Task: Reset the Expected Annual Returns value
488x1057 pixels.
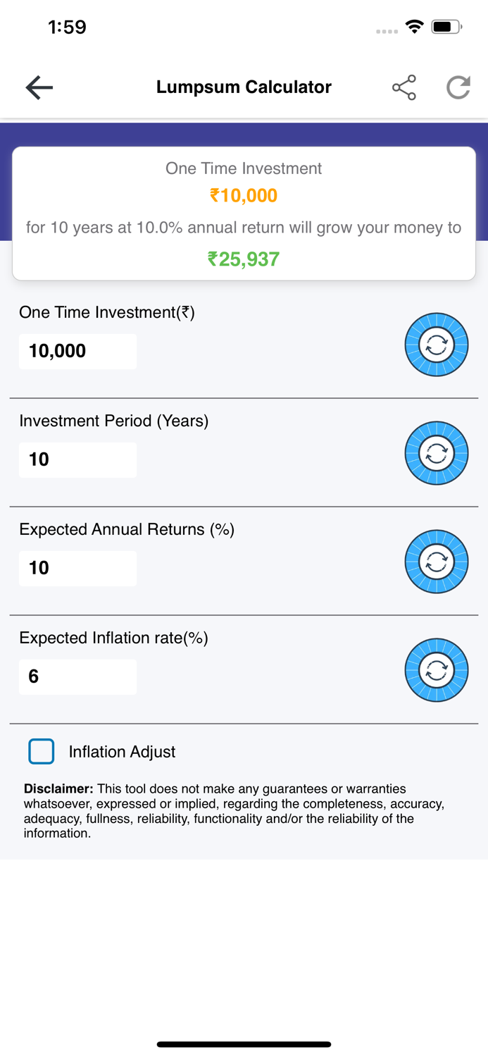Action: [x=436, y=562]
